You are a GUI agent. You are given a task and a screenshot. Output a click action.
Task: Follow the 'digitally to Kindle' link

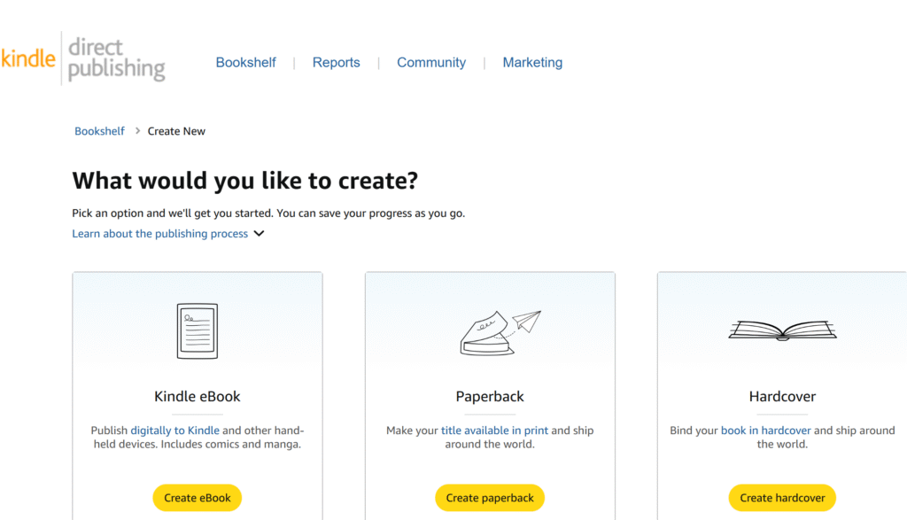(x=174, y=431)
